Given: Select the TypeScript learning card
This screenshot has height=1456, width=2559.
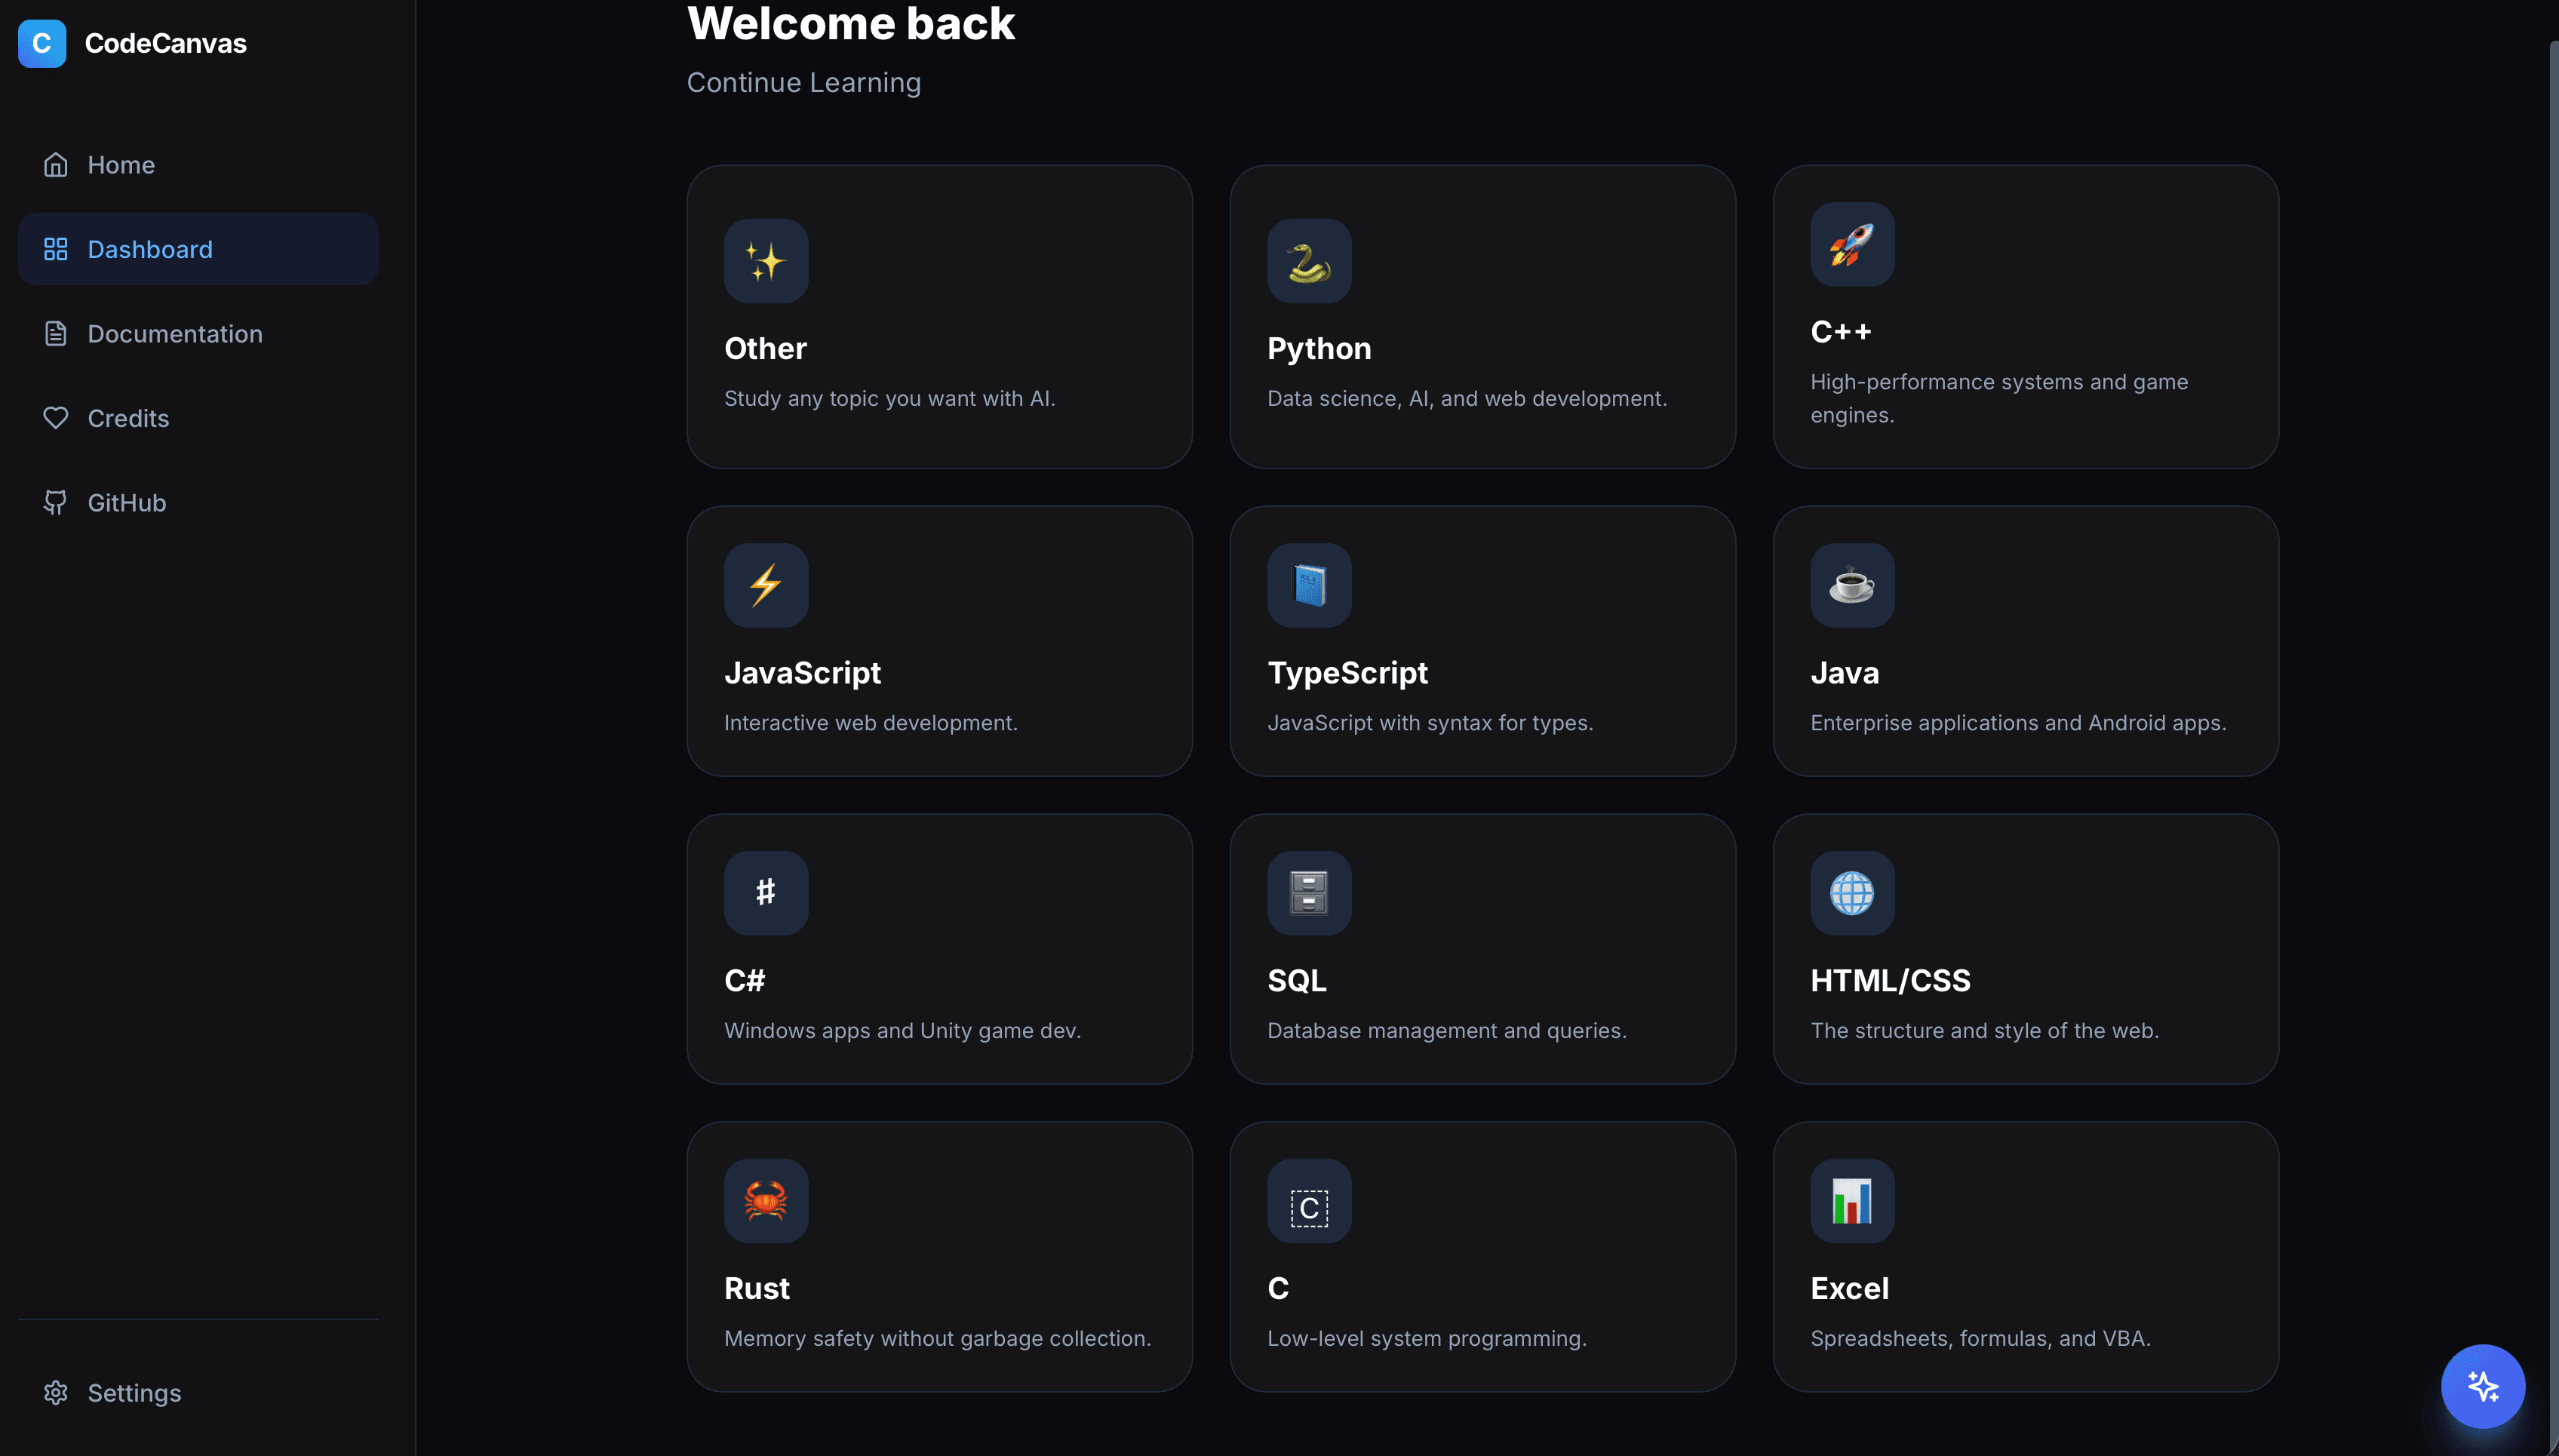Looking at the screenshot, I should pos(1482,641).
